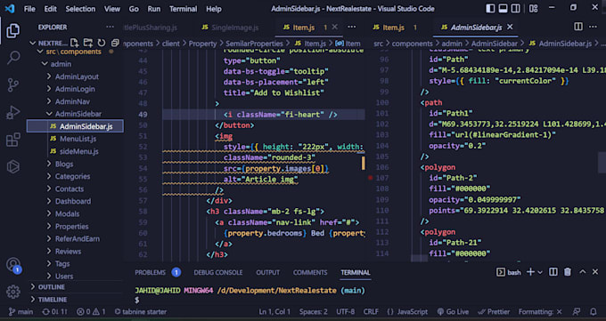This screenshot has height=321, width=606.
Task: Switch to the SingleImage.js editor tab
Action: tap(230, 27)
